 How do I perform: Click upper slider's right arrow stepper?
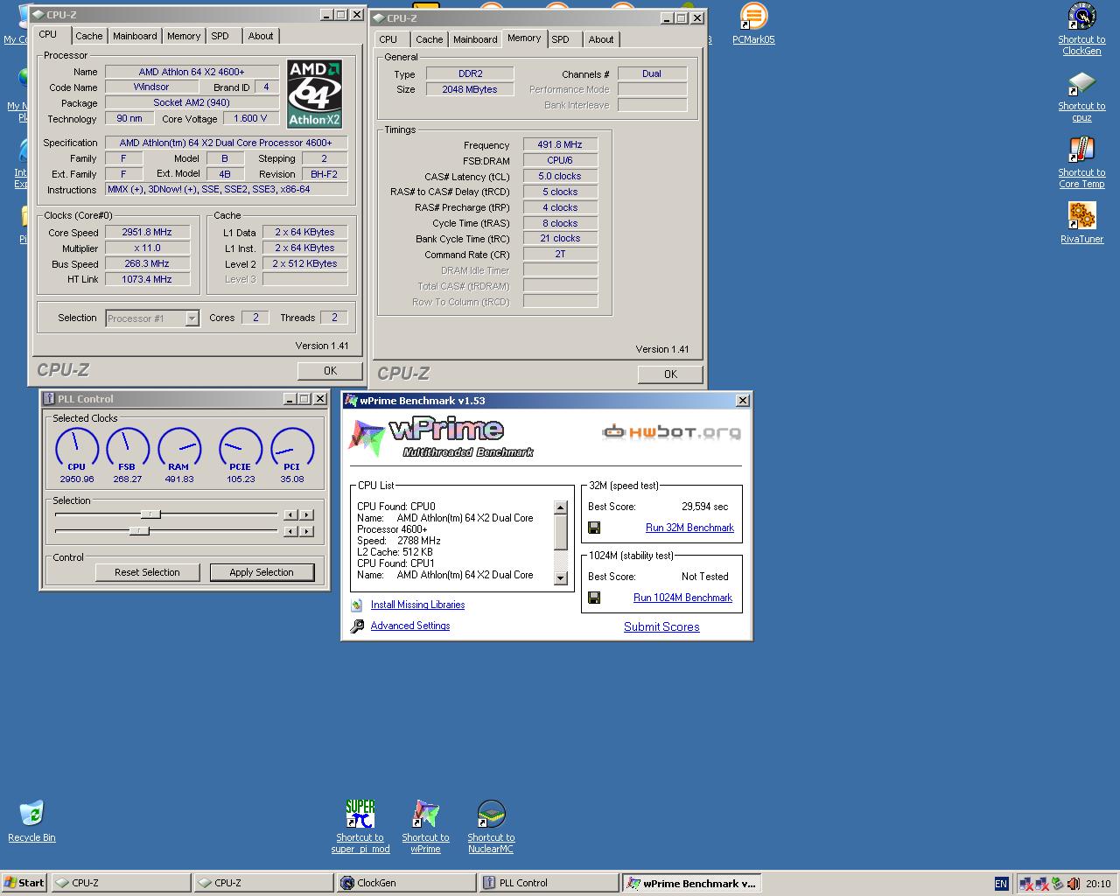[306, 514]
